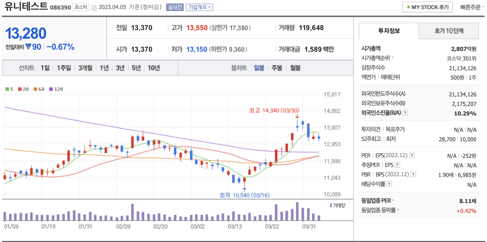Click the help icon next to PBR BPS(2022.12)
This screenshot has width=487, height=242.
[413, 174]
